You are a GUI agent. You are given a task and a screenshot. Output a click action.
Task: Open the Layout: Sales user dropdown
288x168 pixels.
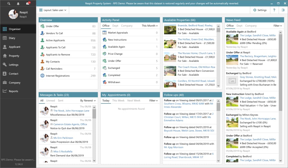(x=53, y=10)
